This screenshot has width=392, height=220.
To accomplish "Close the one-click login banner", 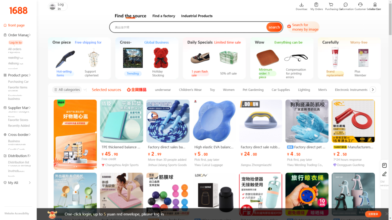I will pyautogui.click(x=387, y=214).
